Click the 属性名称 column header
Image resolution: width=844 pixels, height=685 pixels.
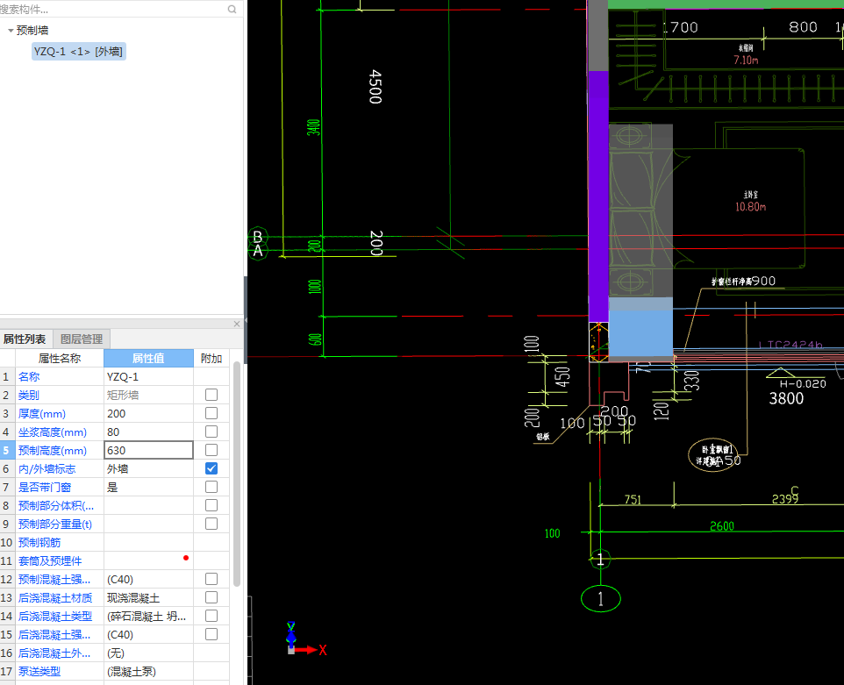coord(59,359)
